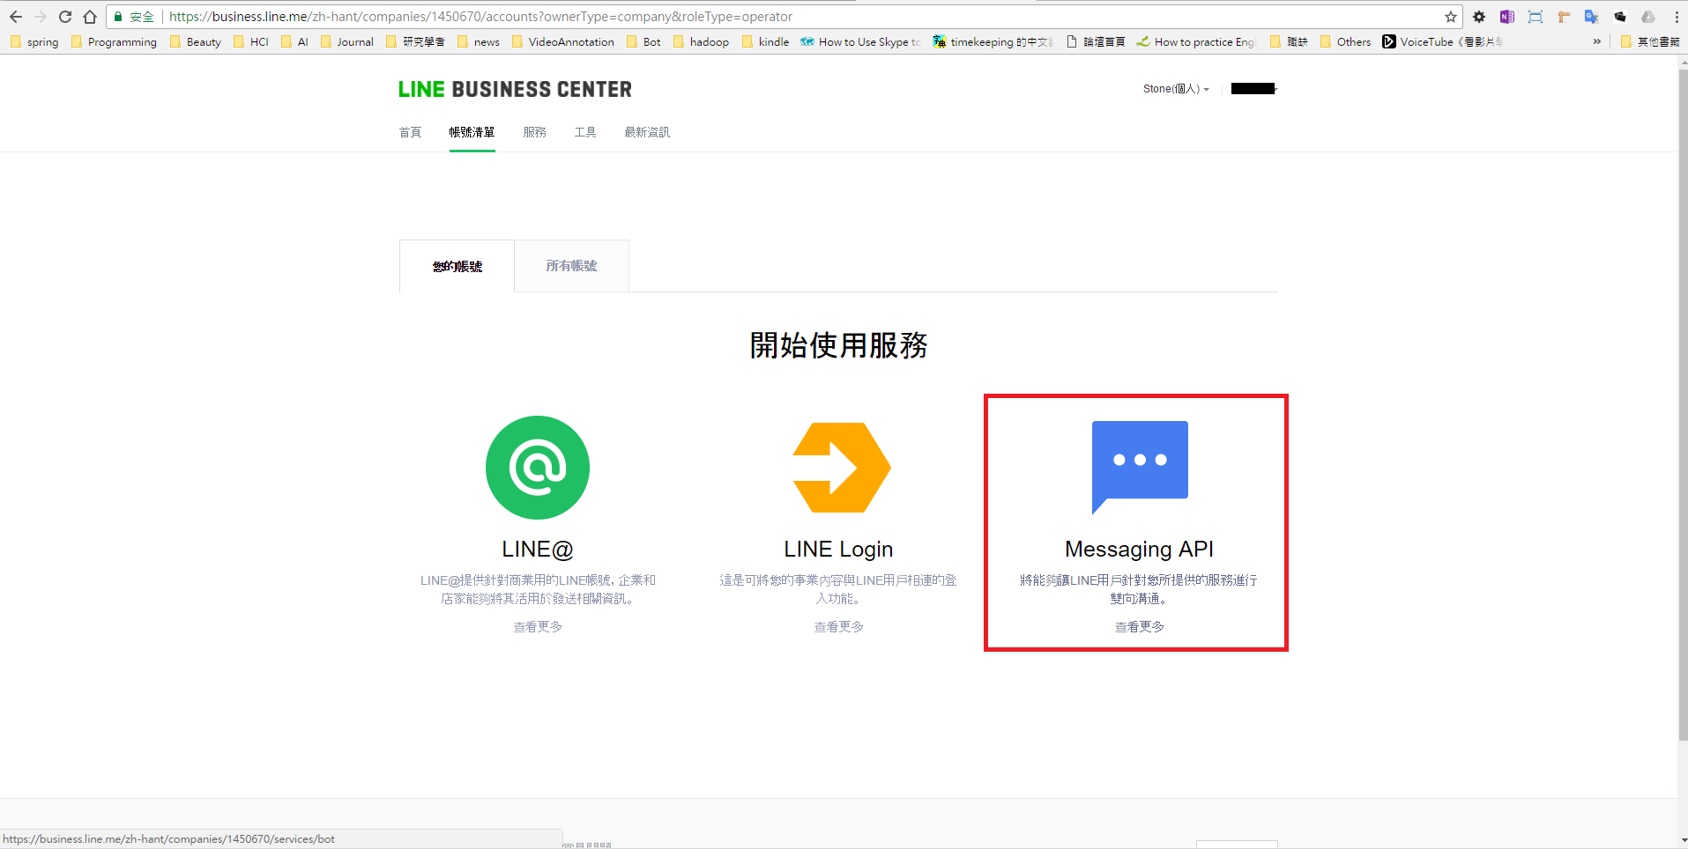Open the news bookmark folder

(x=479, y=41)
